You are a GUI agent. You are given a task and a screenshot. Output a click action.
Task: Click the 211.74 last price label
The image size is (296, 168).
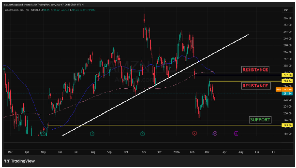287,93
